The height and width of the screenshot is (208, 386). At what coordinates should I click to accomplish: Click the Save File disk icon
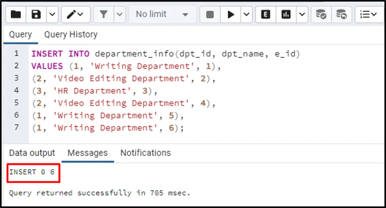click(x=36, y=15)
